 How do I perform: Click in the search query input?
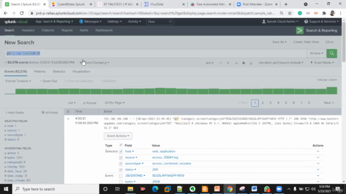pos(156,53)
